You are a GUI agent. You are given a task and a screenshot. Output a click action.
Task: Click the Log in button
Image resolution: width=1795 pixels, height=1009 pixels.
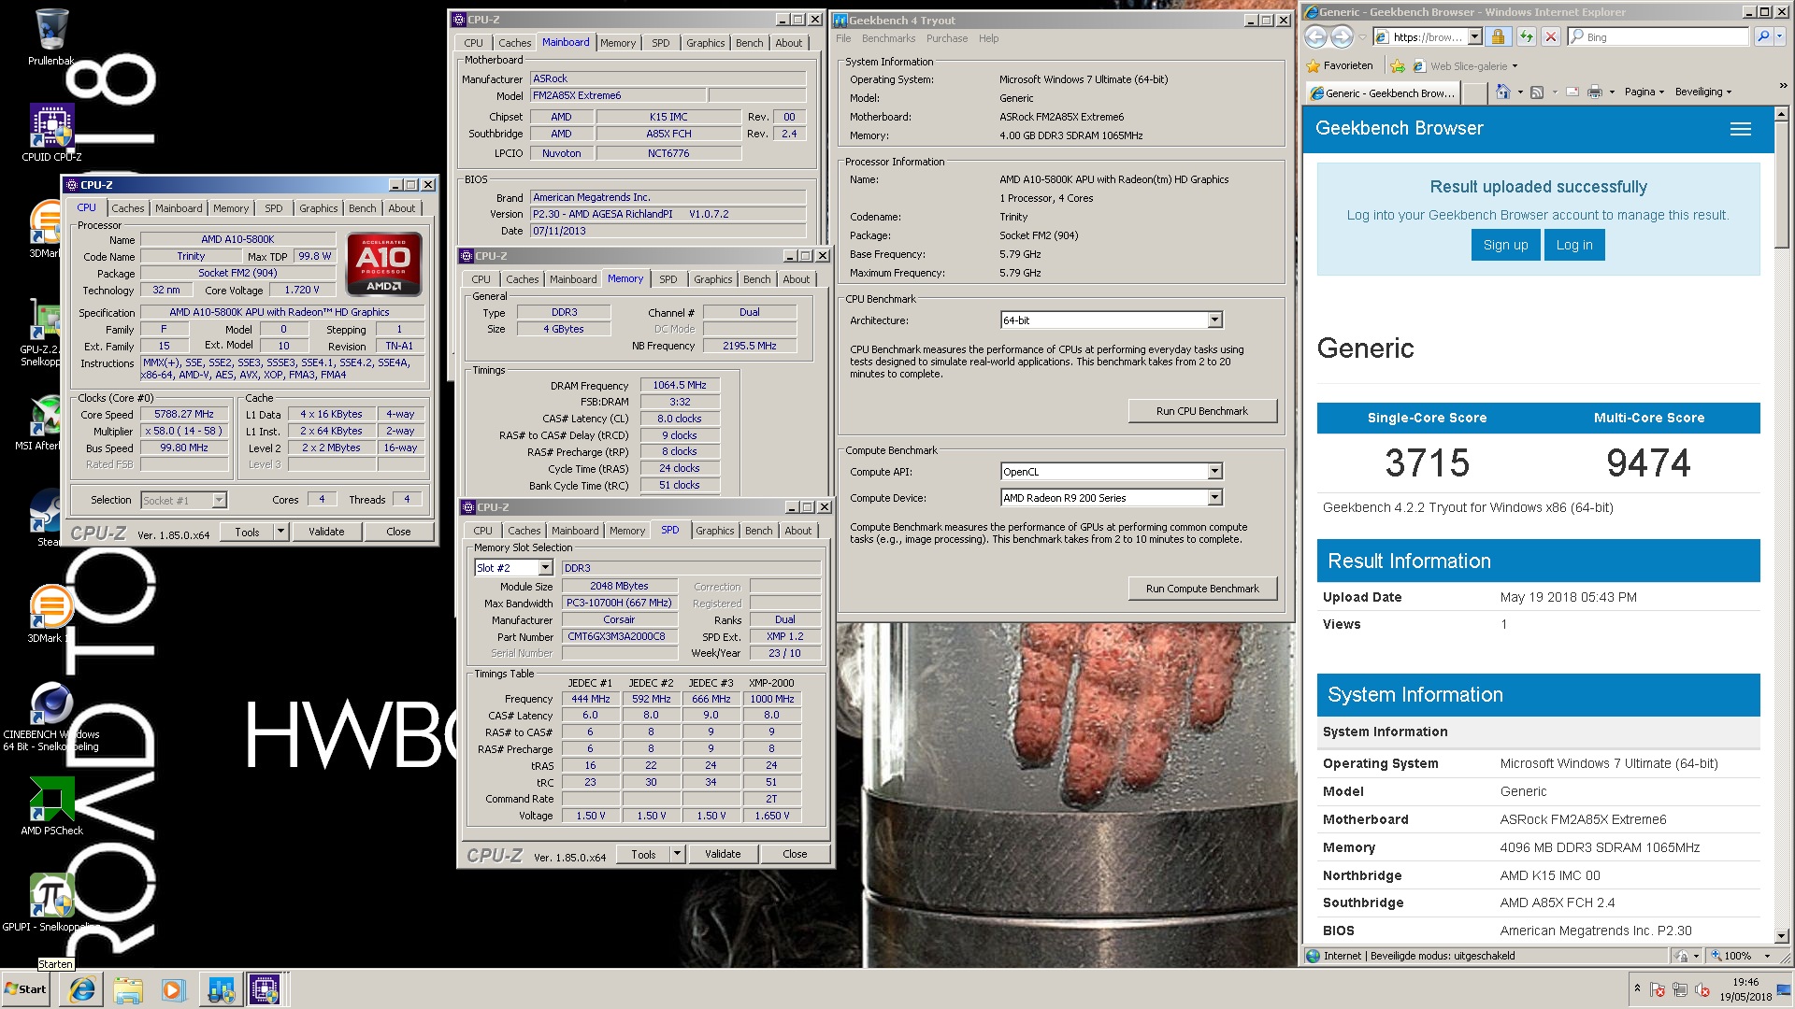click(1574, 245)
